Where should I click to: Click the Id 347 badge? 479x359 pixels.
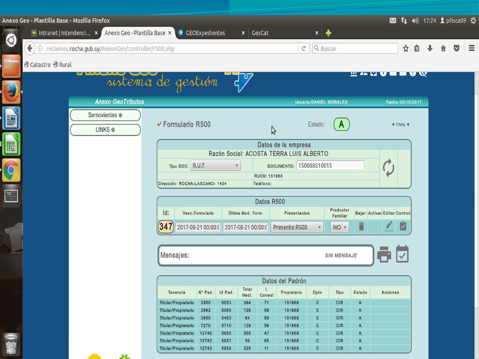[166, 227]
